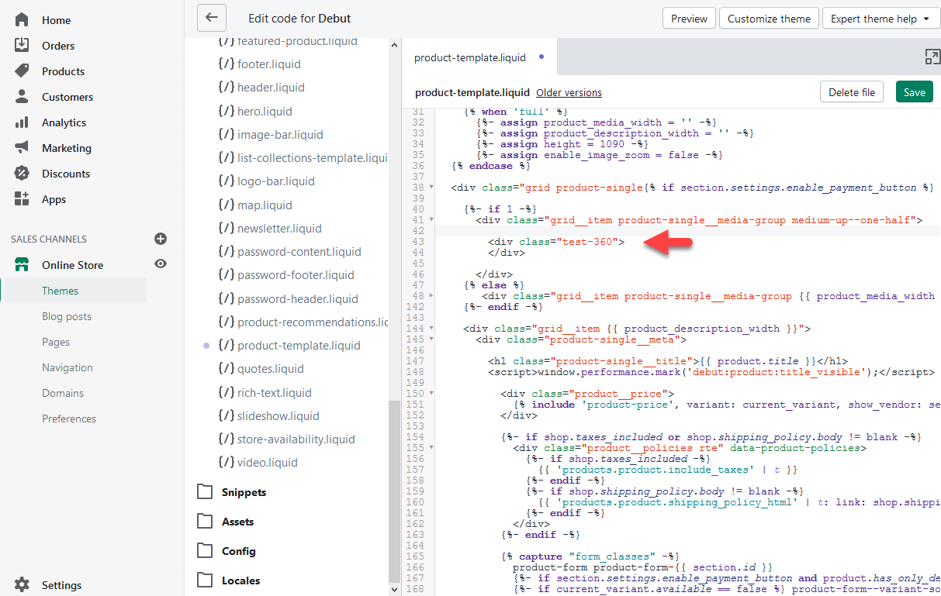Open the Older versions link
The image size is (941, 596).
pos(569,92)
